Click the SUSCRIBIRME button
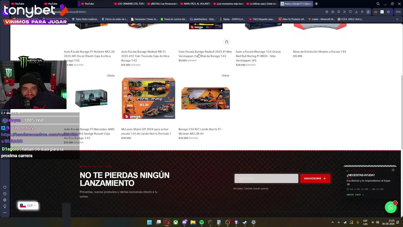The image size is (403, 227). tap(315, 178)
